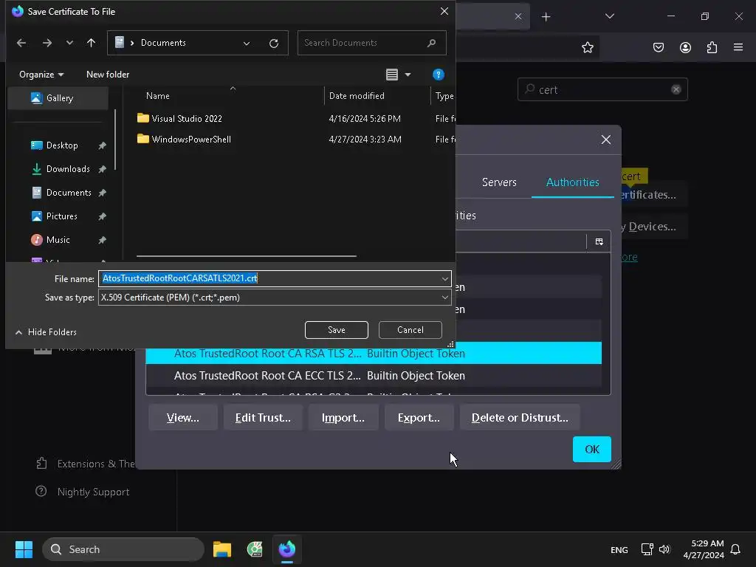Image resolution: width=756 pixels, height=567 pixels.
Task: Open the Organize menu
Action: 41,75
